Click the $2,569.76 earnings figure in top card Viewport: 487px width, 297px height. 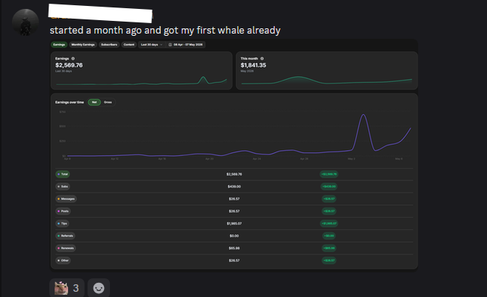pyautogui.click(x=69, y=65)
